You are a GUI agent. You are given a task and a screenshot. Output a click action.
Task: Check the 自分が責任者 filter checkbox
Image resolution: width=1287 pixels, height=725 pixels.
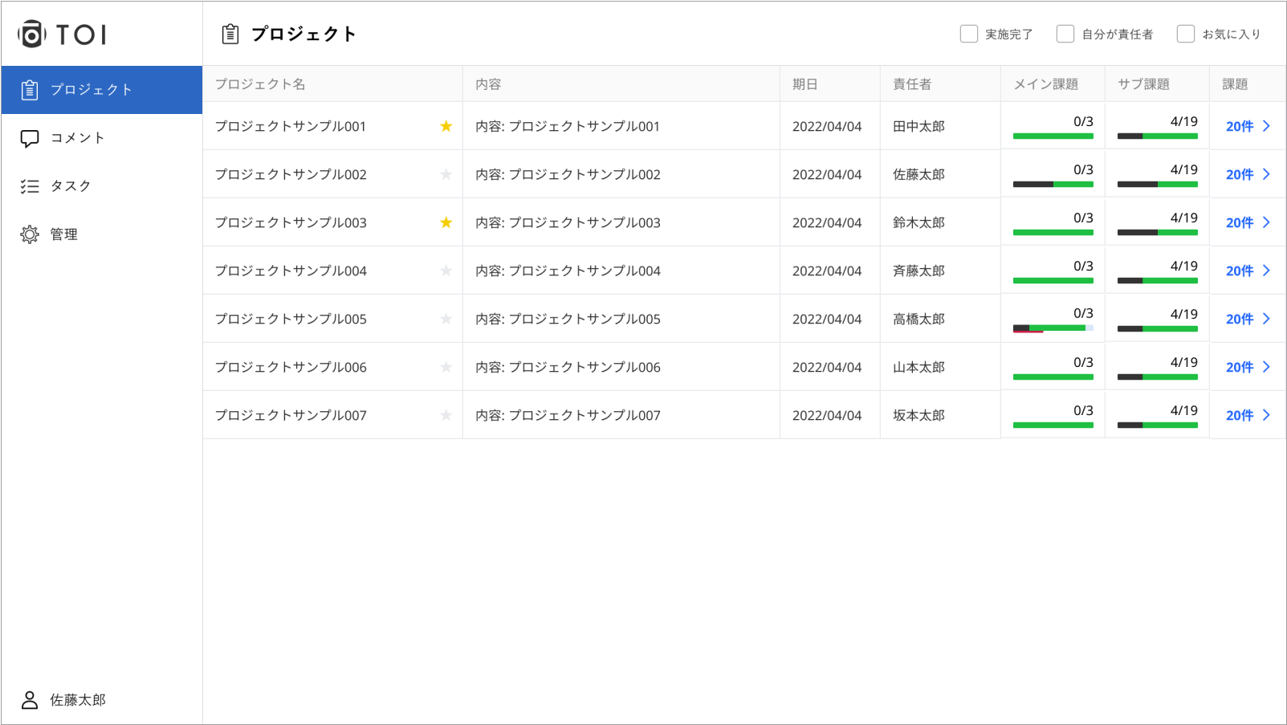point(1065,34)
